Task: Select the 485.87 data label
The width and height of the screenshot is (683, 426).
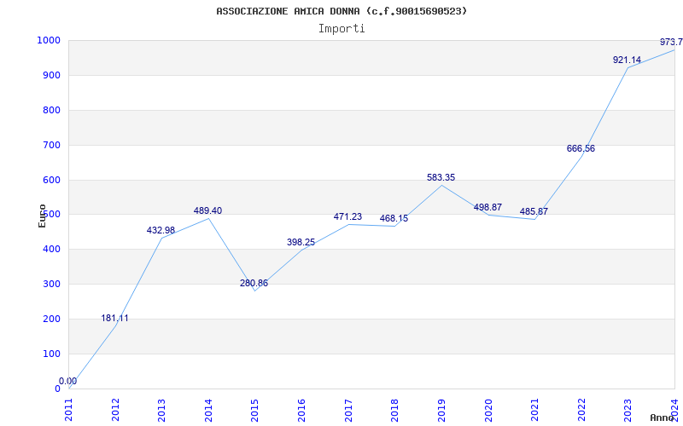Action: (x=534, y=211)
